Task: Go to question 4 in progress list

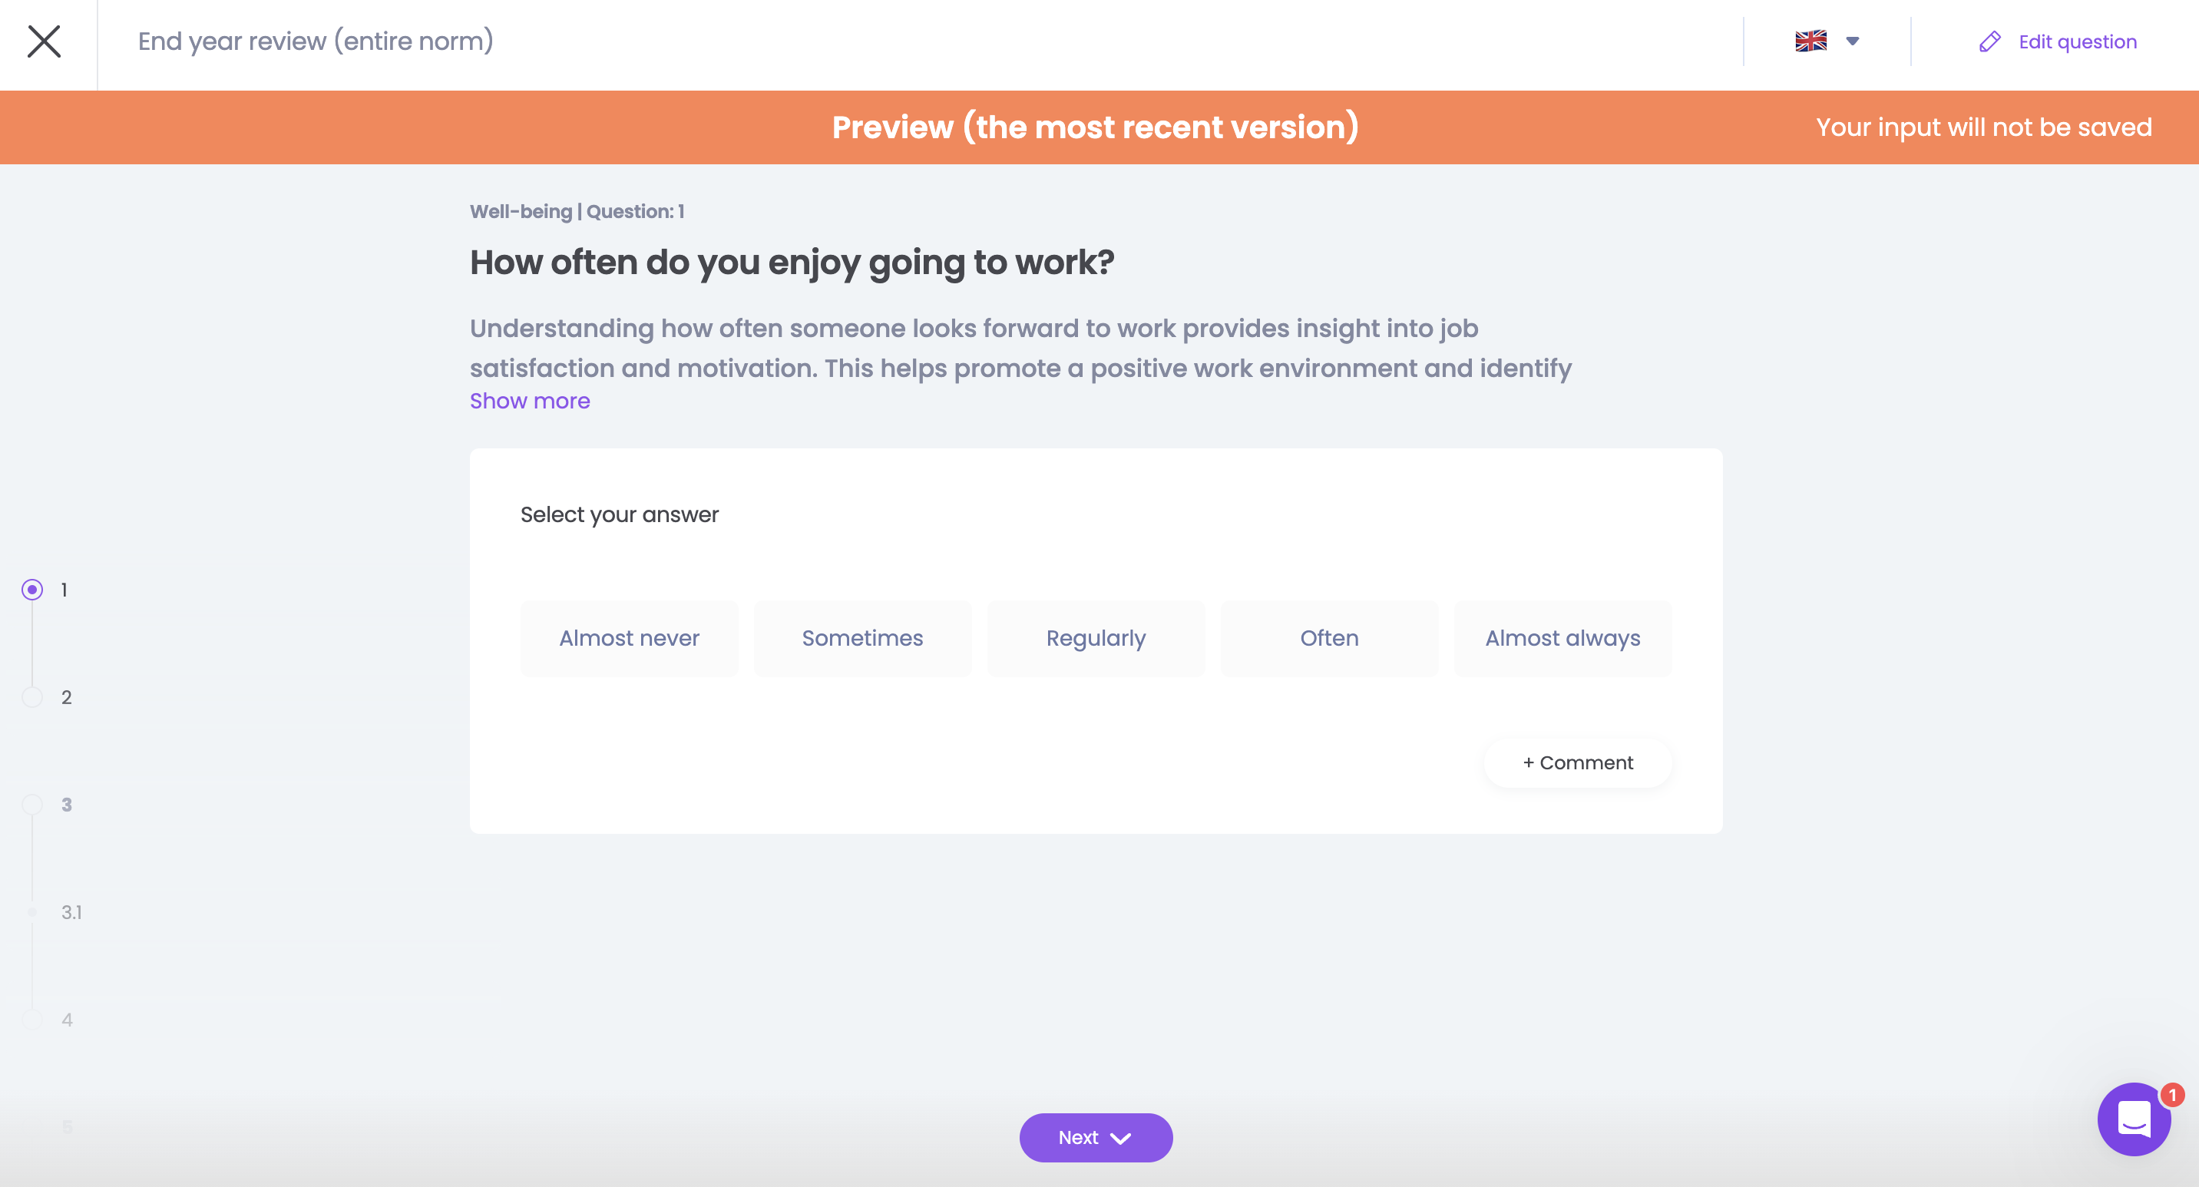Action: (x=32, y=1020)
